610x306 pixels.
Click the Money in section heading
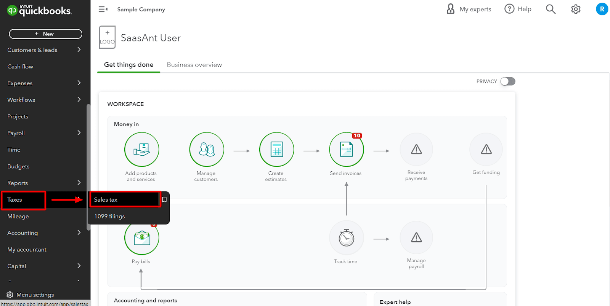[x=126, y=124]
